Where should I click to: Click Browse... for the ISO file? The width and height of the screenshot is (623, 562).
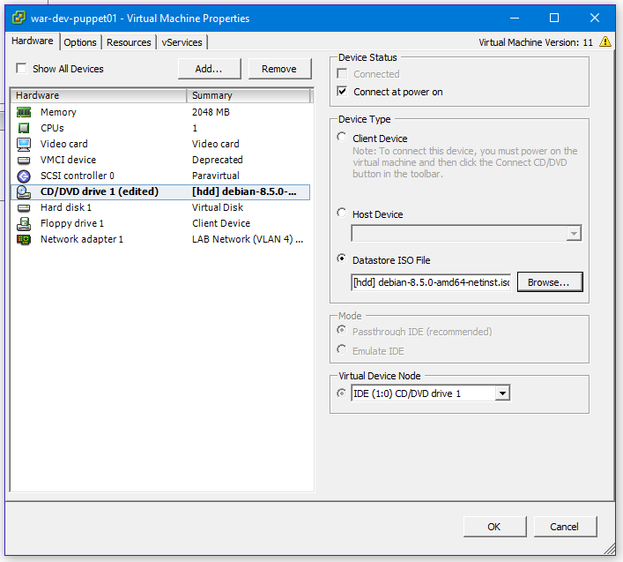[x=550, y=282]
